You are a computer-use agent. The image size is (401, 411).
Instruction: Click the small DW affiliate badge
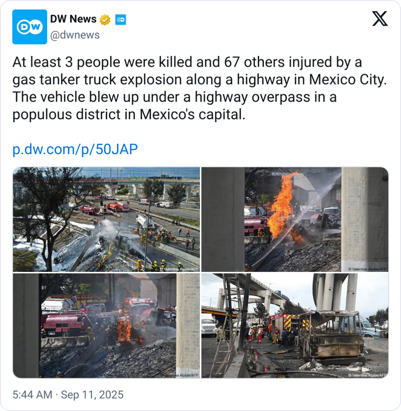121,20
